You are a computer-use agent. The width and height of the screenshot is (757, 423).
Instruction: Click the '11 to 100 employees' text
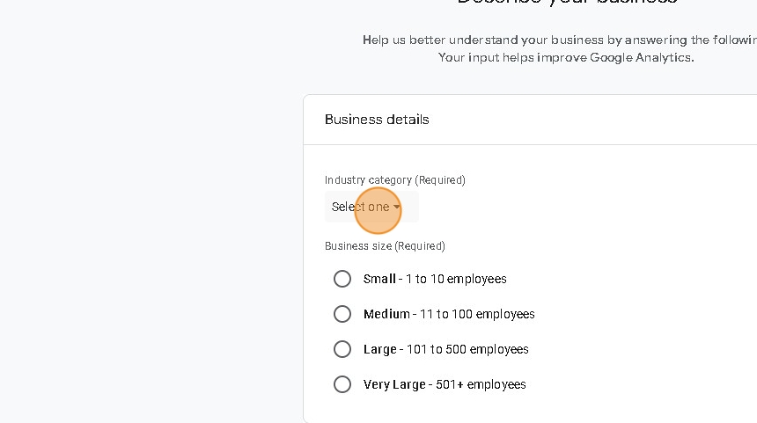tap(477, 314)
